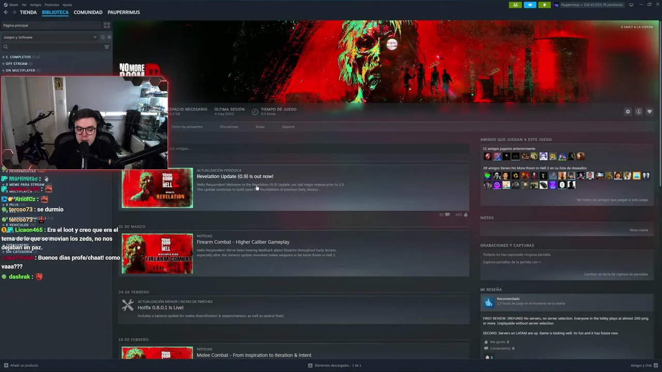
Task: Like the Revelation update thumbs-up icon
Action: (465, 214)
